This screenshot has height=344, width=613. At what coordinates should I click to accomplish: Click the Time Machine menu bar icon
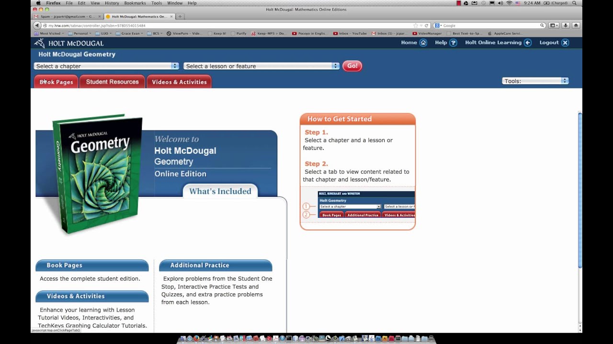tap(482, 3)
